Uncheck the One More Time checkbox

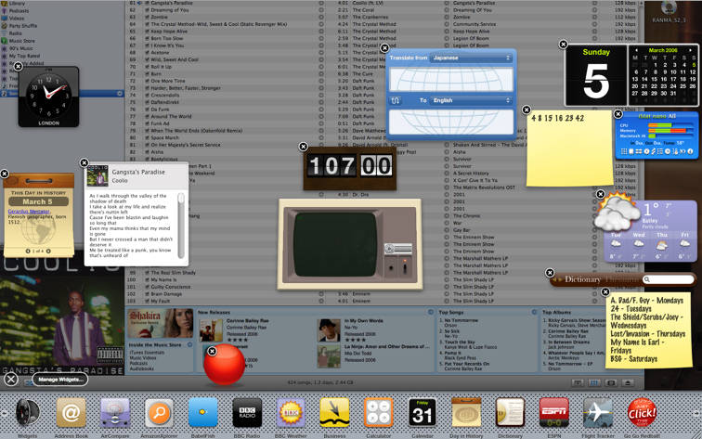147,81
